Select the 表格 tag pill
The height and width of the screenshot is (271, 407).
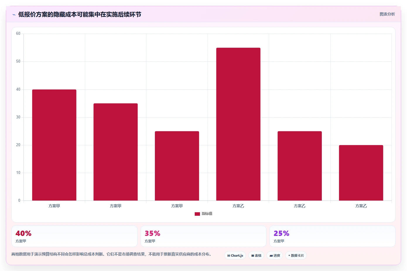(256, 256)
